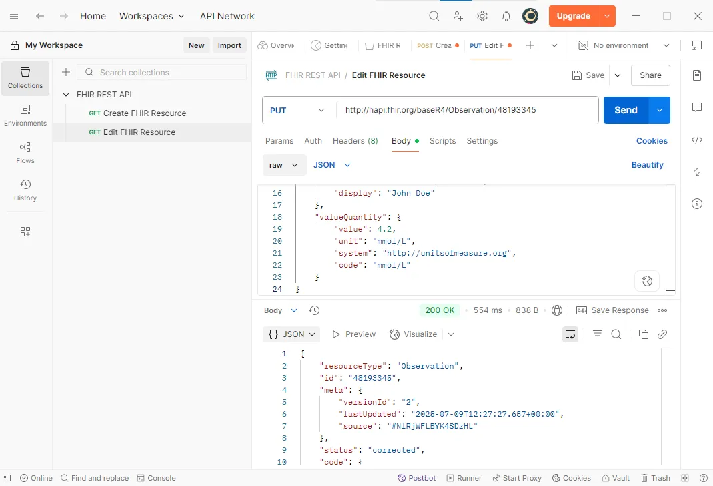Screen dimensions: 713x486
Task: Open response history clock icon
Action: coord(314,310)
